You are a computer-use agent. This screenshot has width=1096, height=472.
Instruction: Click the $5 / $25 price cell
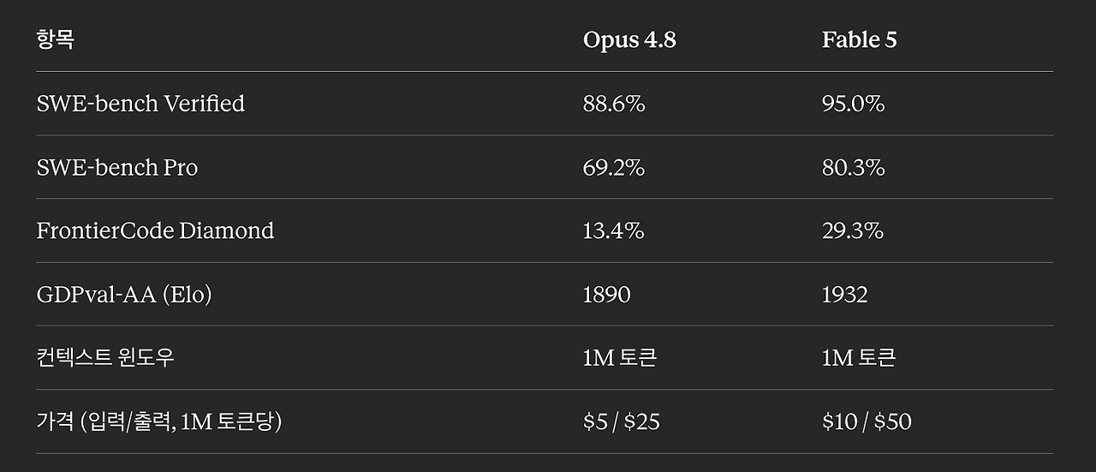click(x=622, y=421)
